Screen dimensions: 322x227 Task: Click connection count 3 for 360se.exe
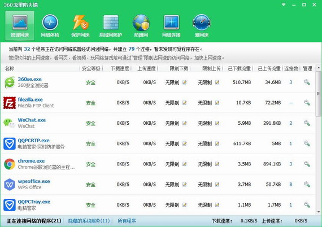click(291, 82)
